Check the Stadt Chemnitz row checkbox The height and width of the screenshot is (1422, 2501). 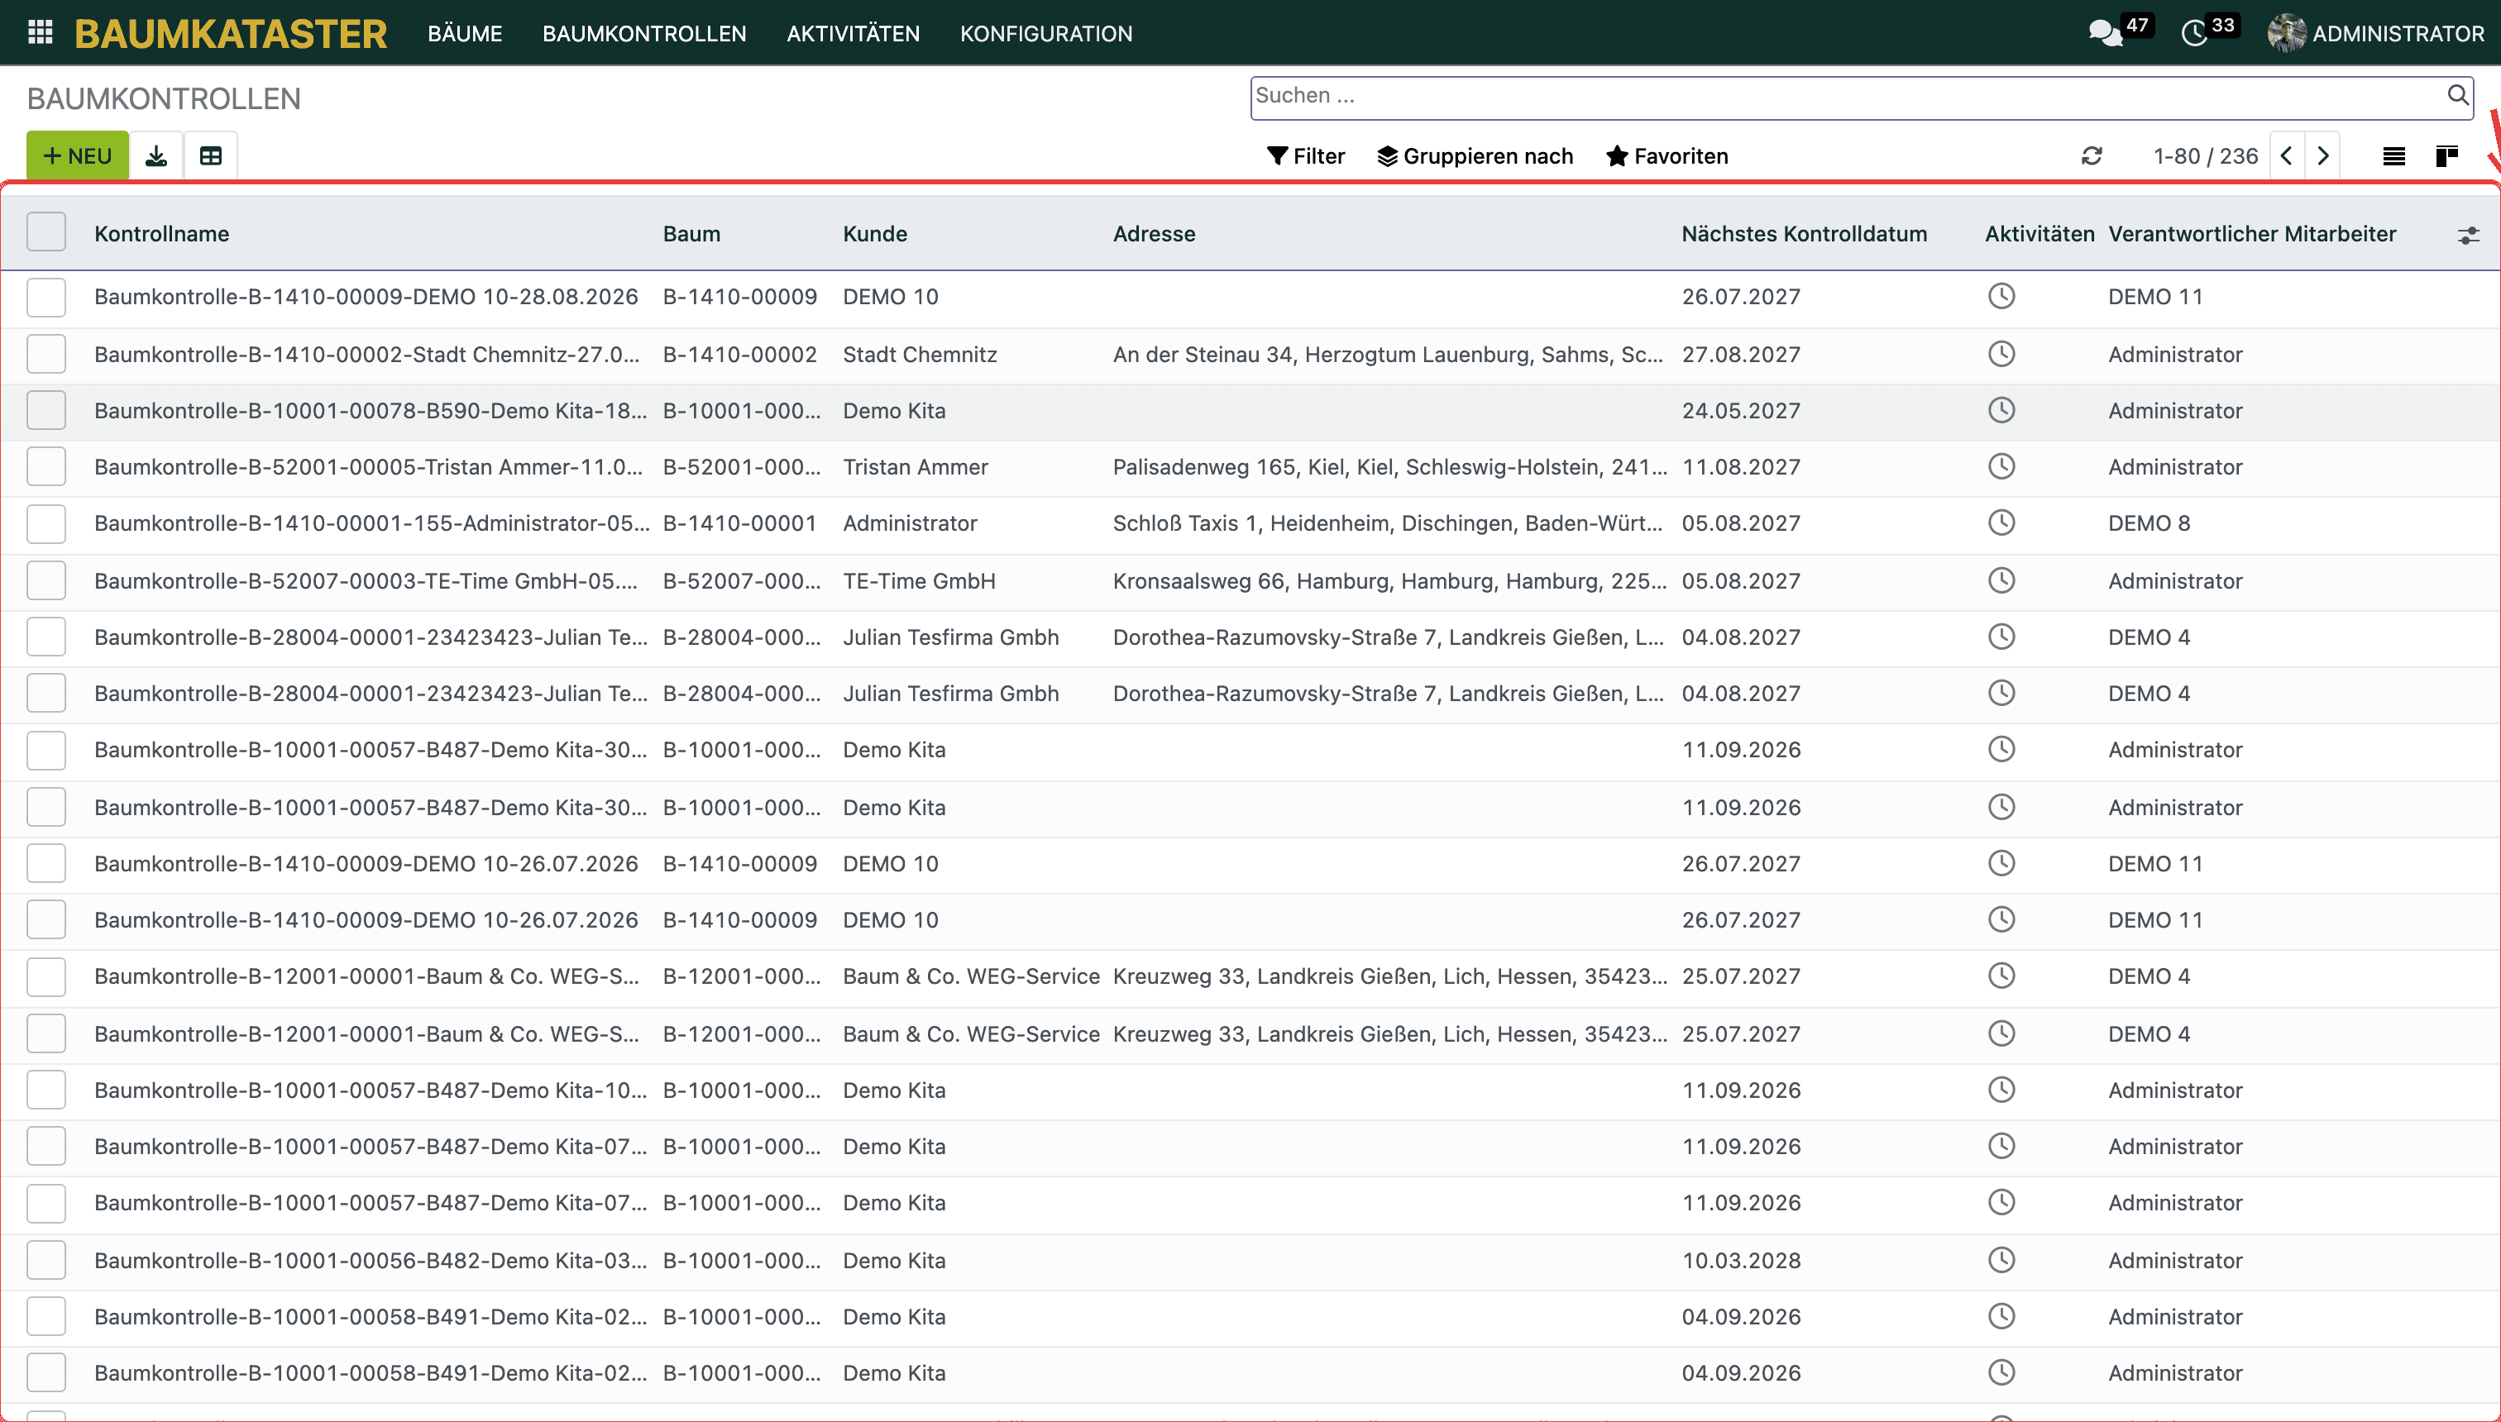46,354
